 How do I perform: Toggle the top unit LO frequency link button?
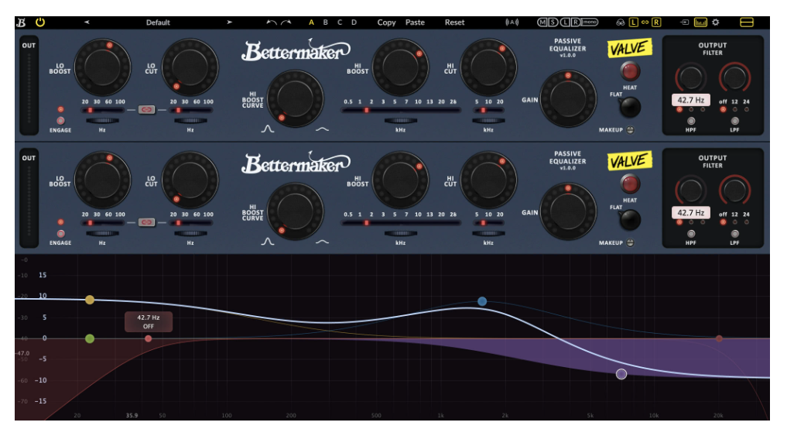pyautogui.click(x=146, y=109)
